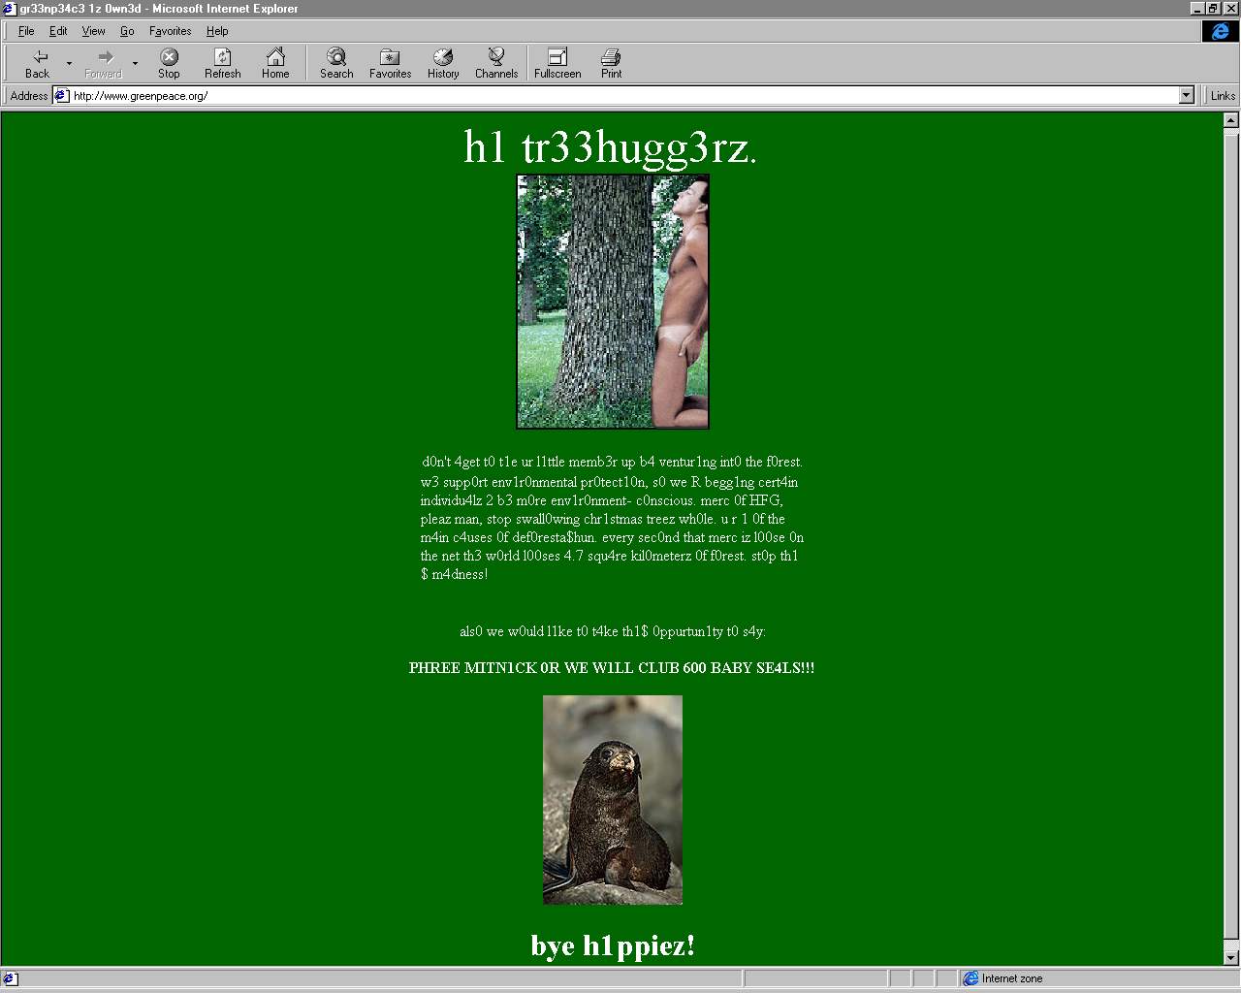
Task: Open the Search pane
Action: click(x=336, y=63)
